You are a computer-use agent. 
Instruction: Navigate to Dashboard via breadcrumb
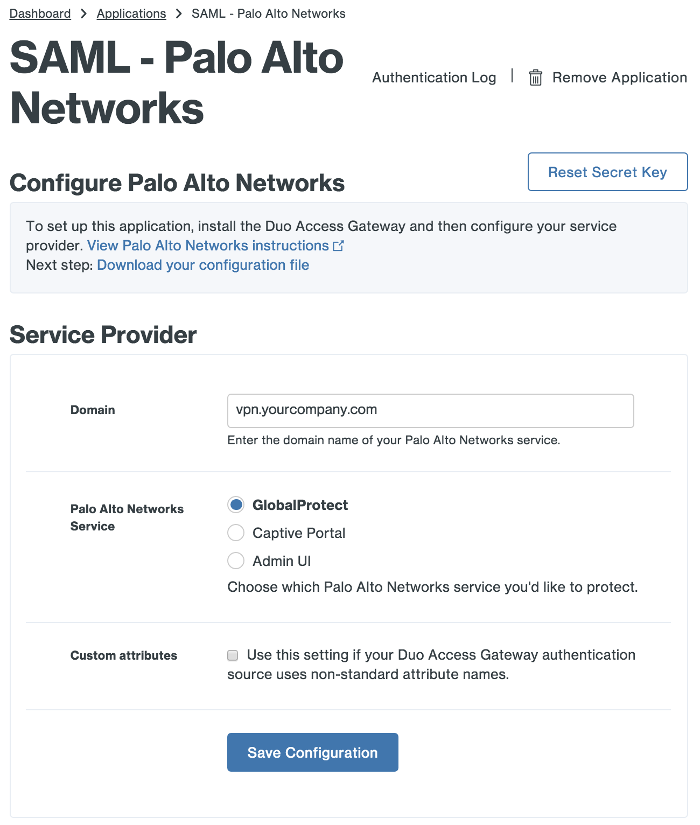point(40,13)
